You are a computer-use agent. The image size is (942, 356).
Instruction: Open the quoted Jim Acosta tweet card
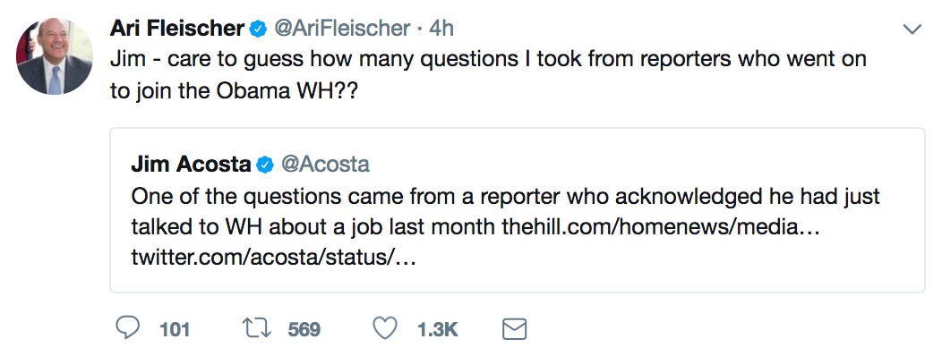click(x=518, y=210)
